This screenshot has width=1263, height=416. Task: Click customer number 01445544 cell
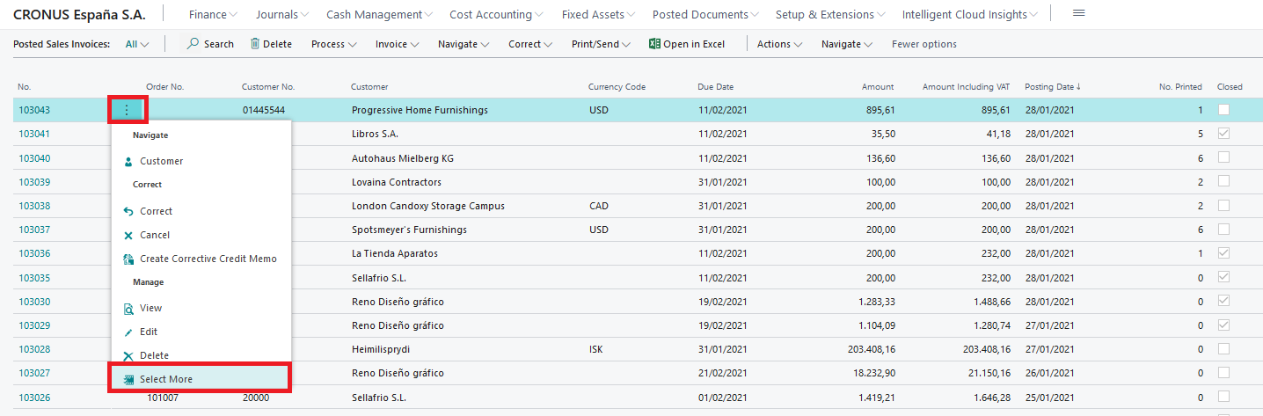coord(264,110)
